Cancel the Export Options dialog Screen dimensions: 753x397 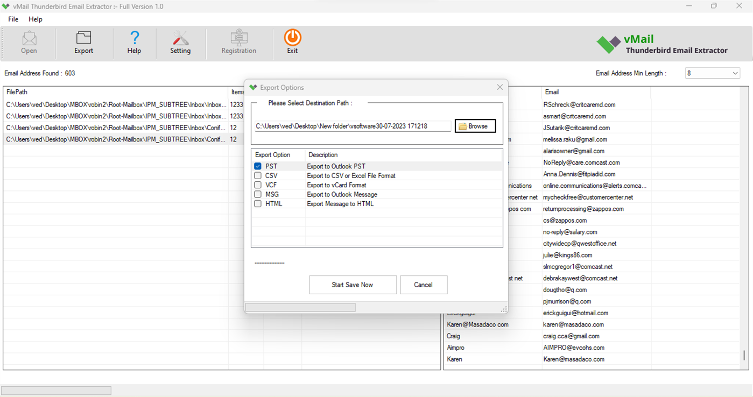[x=424, y=285]
